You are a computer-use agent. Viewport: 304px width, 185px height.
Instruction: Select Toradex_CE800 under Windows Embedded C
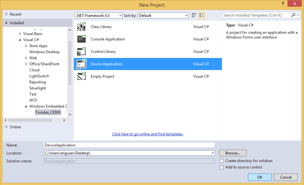(48, 112)
